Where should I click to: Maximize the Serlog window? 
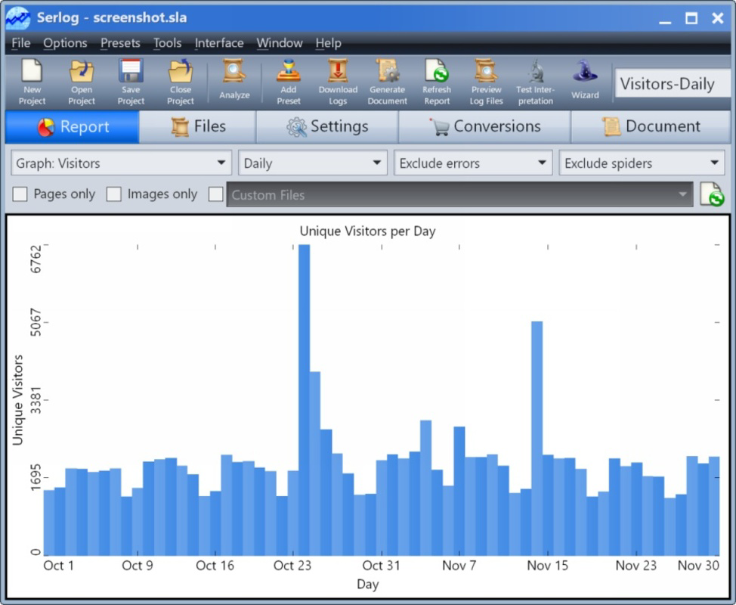691,18
